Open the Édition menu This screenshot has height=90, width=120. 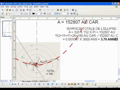click(7, 7)
